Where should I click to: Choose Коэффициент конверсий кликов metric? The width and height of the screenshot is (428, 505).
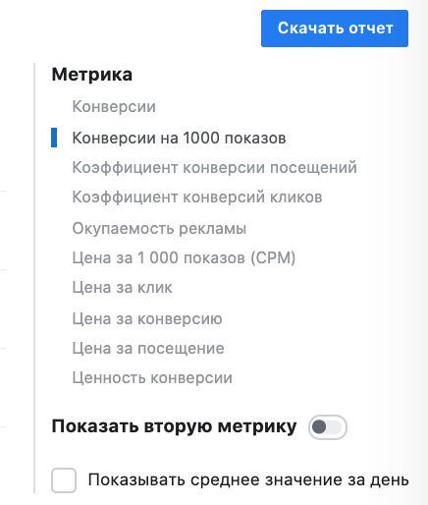[197, 197]
